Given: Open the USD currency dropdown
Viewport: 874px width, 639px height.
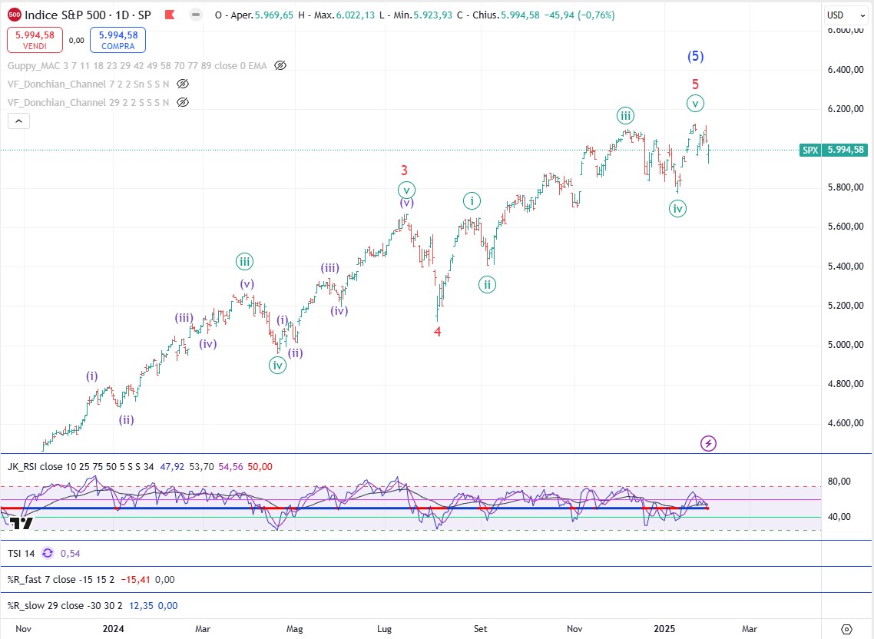Looking at the screenshot, I should pos(846,15).
